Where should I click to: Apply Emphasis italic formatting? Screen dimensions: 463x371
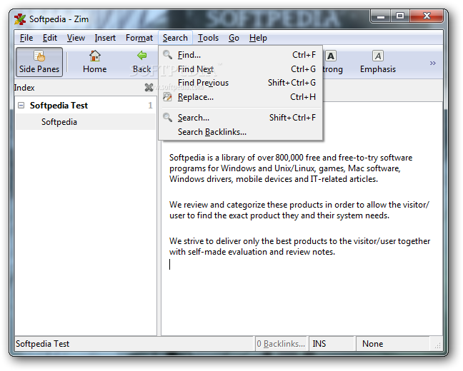(378, 62)
